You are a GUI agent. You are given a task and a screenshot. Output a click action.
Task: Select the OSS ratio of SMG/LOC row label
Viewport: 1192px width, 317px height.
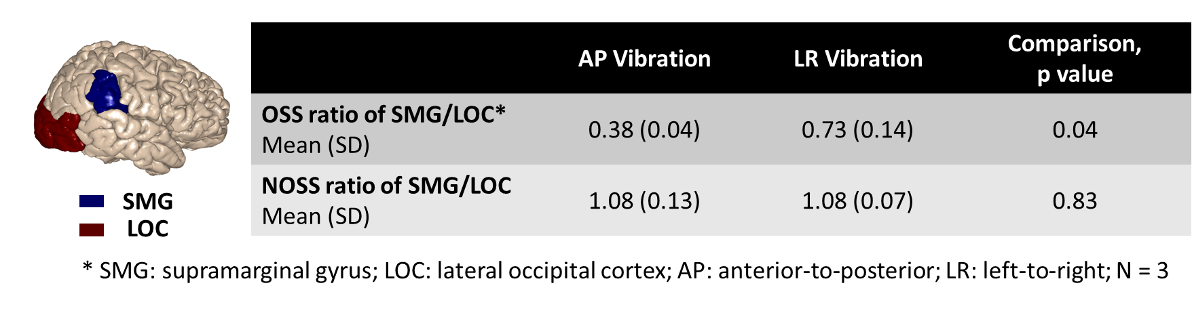(384, 114)
